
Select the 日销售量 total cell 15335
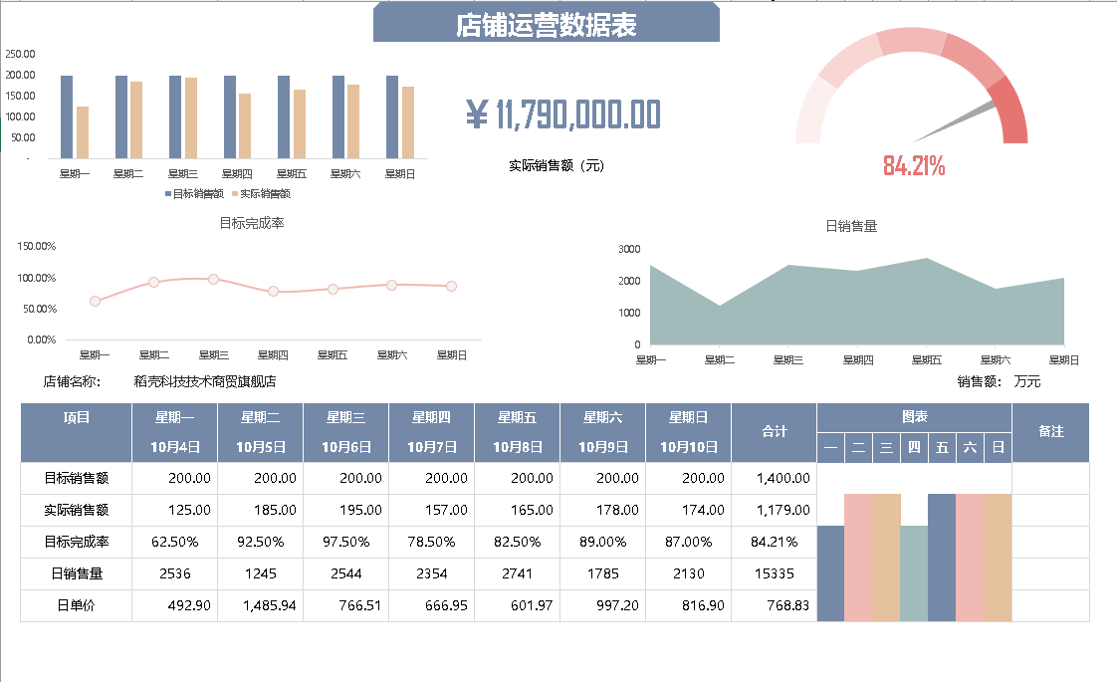[774, 573]
